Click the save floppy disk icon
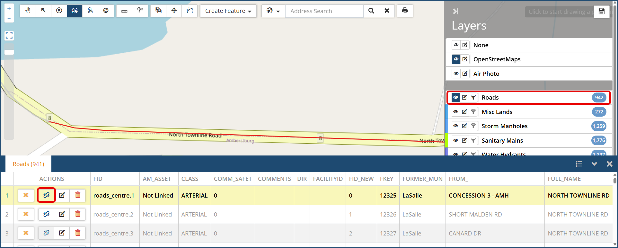The width and height of the screenshot is (618, 248). (x=601, y=12)
